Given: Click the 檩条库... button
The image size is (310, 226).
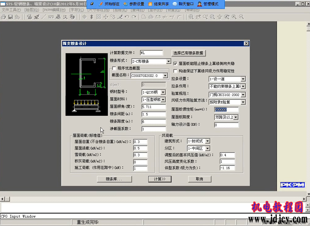Looking at the screenshot, I should (114, 179).
